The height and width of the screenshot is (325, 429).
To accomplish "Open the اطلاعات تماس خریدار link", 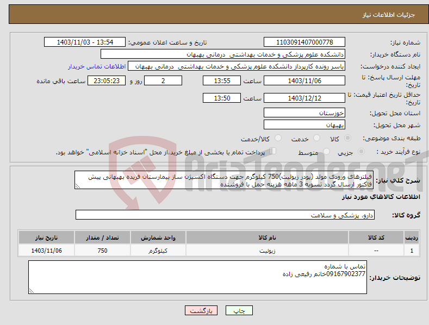I will (97, 66).
